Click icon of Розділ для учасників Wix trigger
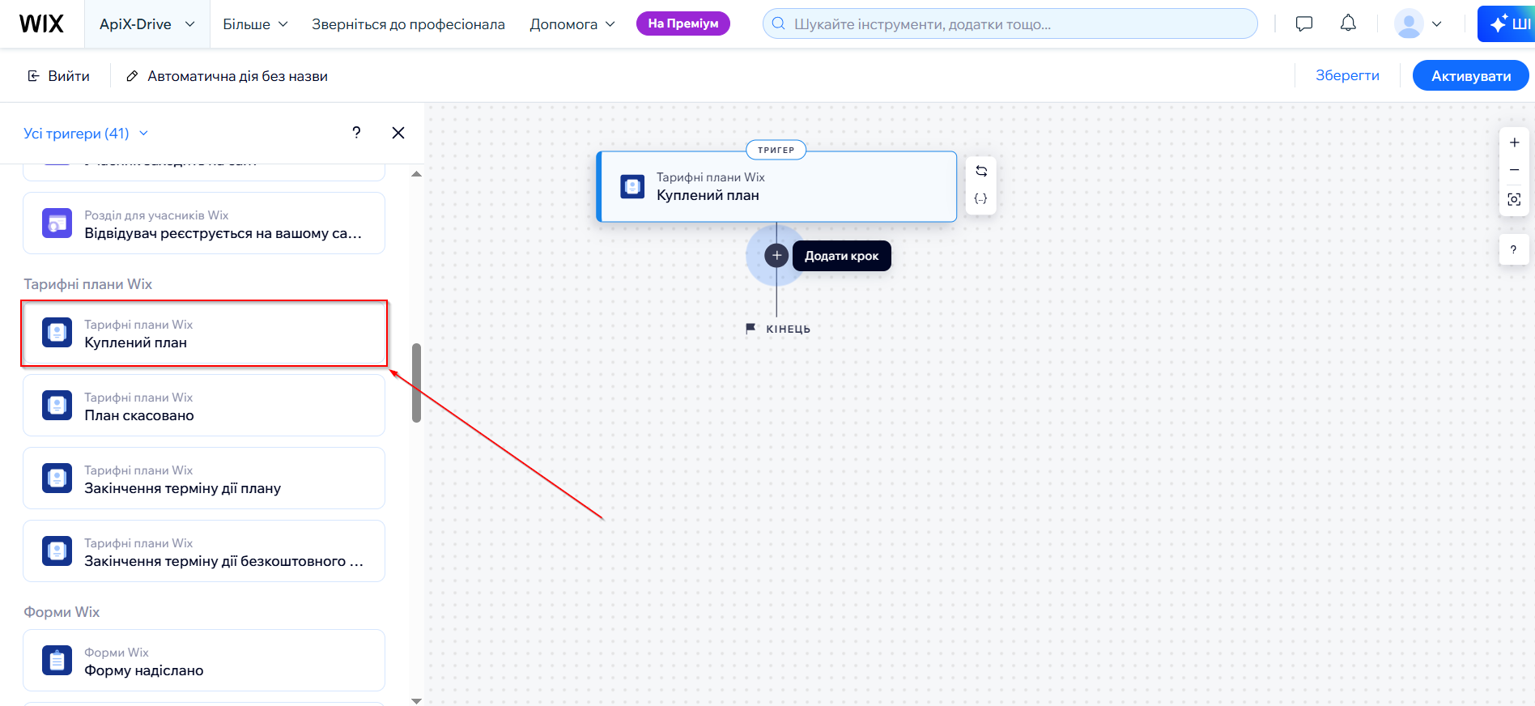The width and height of the screenshot is (1535, 706). click(x=57, y=223)
